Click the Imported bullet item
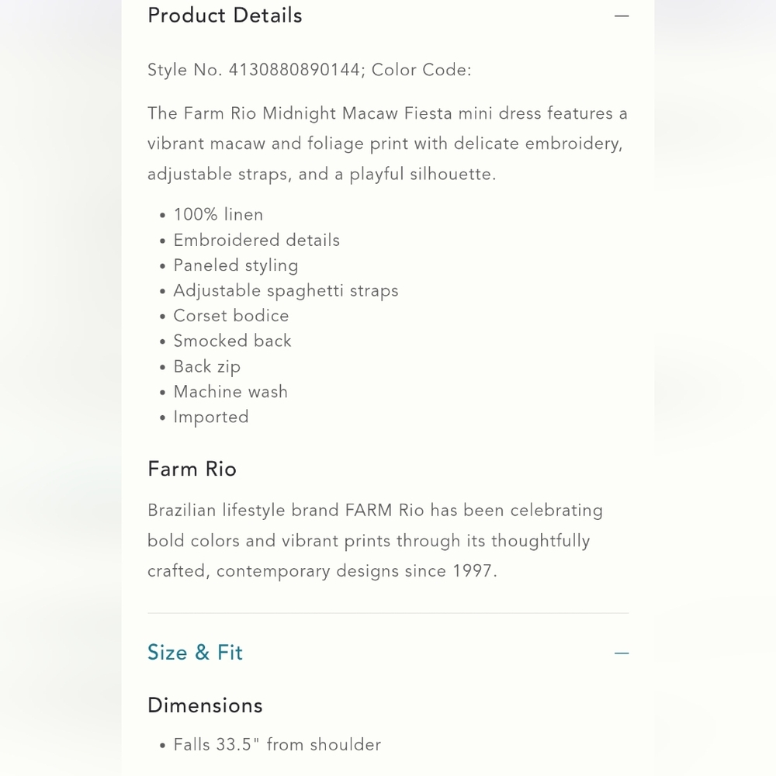 [211, 417]
